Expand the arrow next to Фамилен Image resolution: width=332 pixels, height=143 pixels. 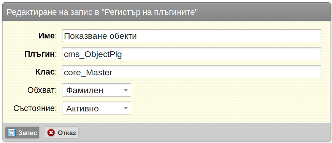point(126,90)
